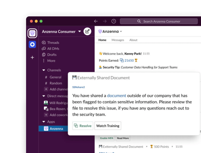The height and width of the screenshot is (153, 201).
Task: Switch to the About tab
Action: click(x=133, y=40)
